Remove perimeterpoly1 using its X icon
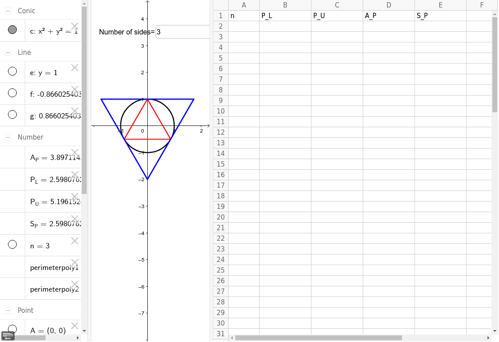 click(x=75, y=262)
